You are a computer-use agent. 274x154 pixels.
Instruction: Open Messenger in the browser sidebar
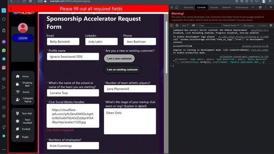coord(4,42)
